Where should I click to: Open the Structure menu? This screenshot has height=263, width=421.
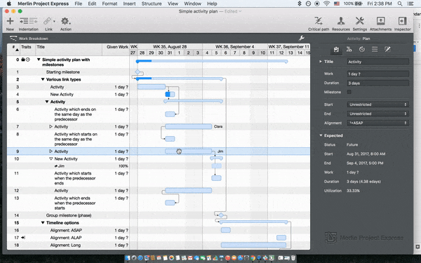click(x=152, y=4)
